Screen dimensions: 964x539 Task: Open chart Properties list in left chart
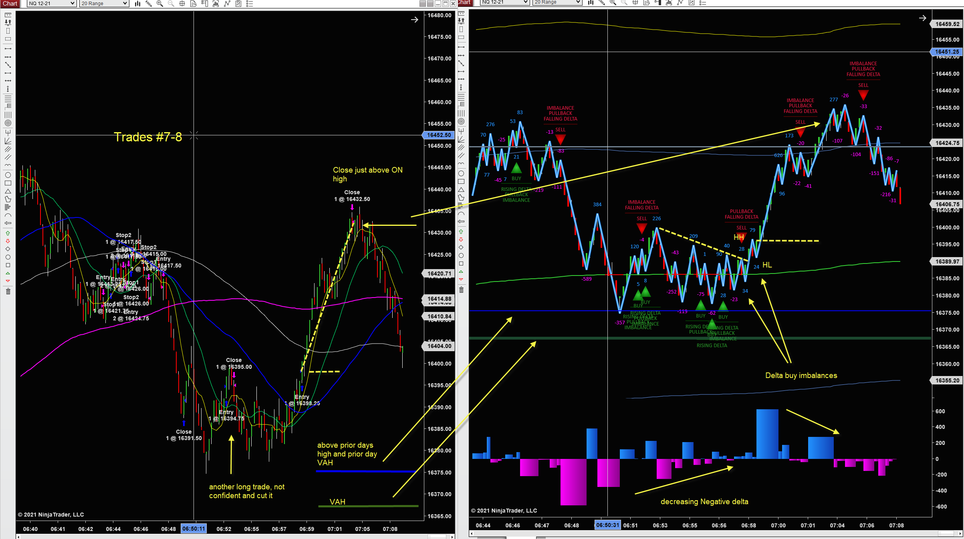250,4
